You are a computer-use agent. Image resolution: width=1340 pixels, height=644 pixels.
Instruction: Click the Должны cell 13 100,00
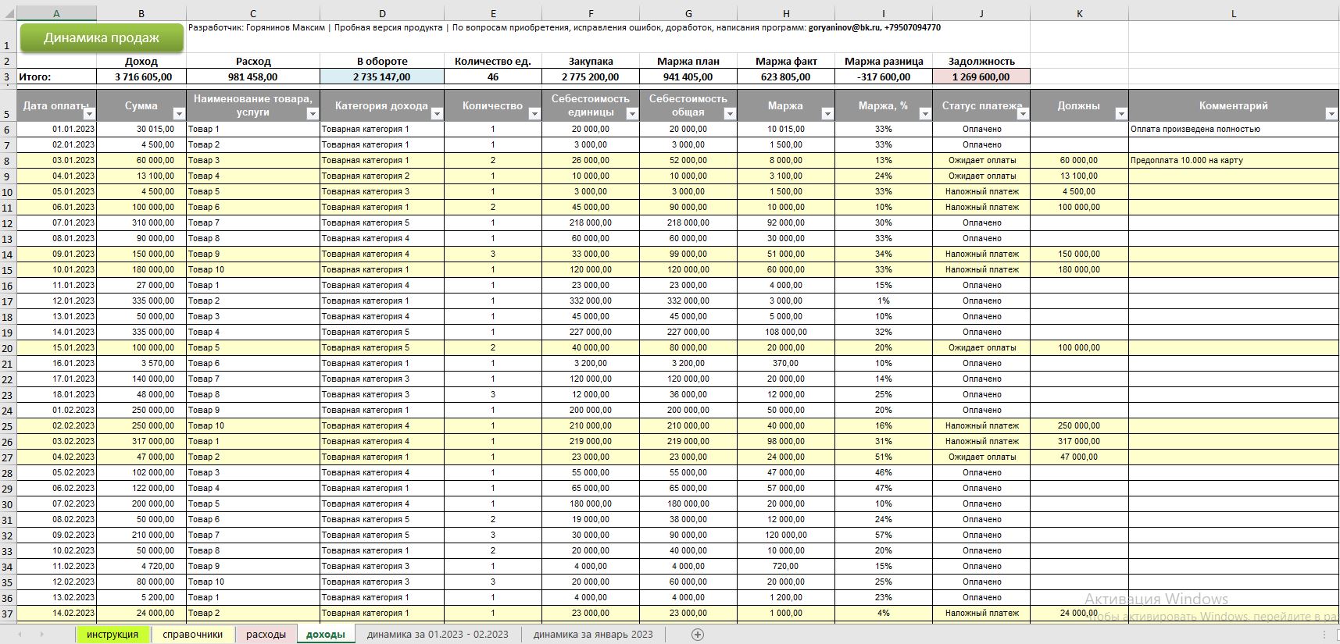[x=1079, y=176]
